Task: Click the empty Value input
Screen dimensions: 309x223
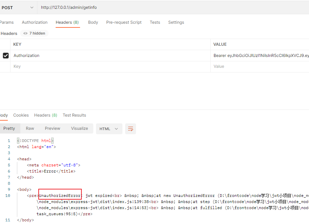Action: 260,66
